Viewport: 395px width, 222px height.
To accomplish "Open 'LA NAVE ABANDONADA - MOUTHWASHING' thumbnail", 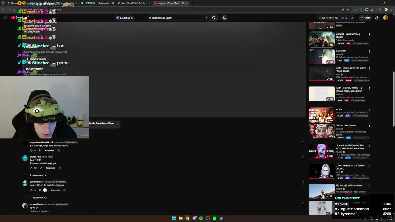I will (321, 151).
